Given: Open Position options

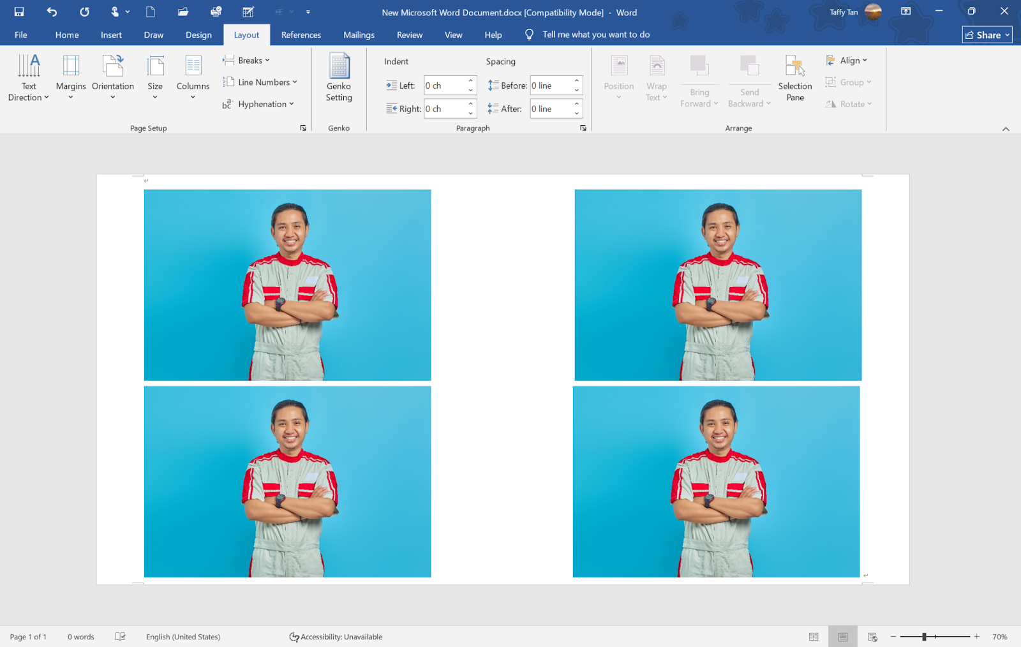Looking at the screenshot, I should 619,78.
